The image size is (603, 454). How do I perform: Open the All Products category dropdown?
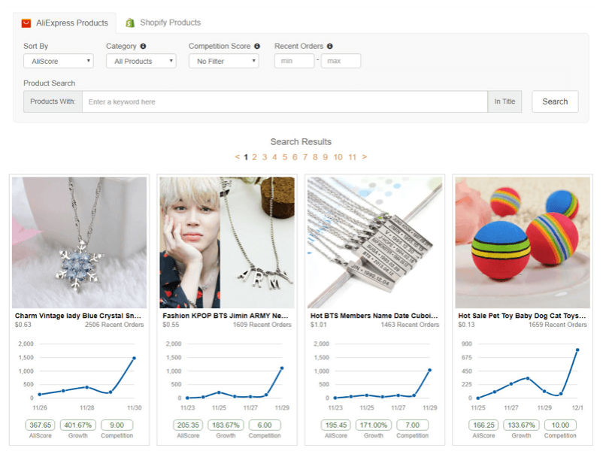click(141, 61)
